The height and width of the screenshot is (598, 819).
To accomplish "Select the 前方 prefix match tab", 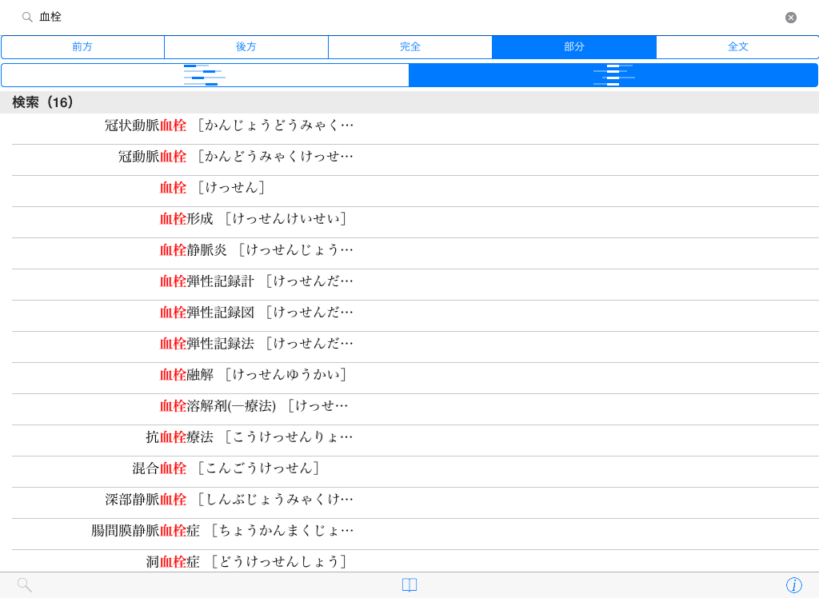I will [x=82, y=47].
